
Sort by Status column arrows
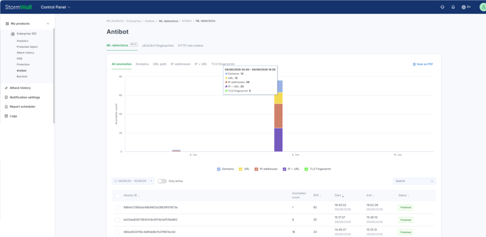pyautogui.click(x=409, y=195)
